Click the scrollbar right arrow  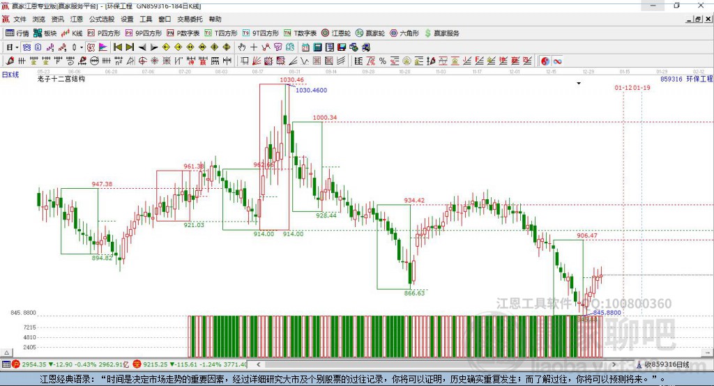click(614, 364)
